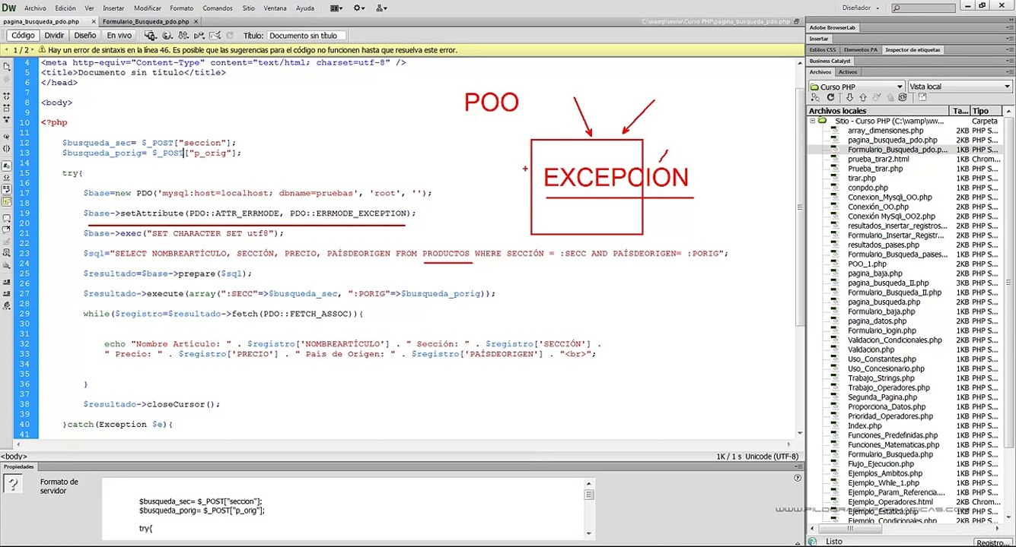Click the balance braces icon
1016x547 pixels.
coord(7,148)
